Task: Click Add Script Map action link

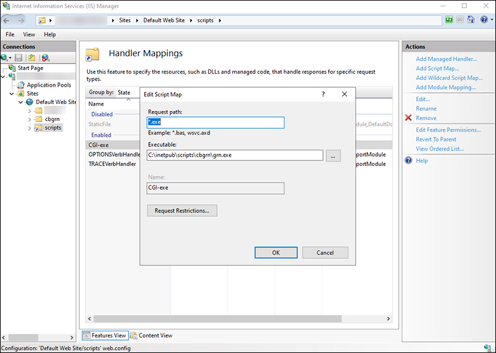Action: [437, 69]
